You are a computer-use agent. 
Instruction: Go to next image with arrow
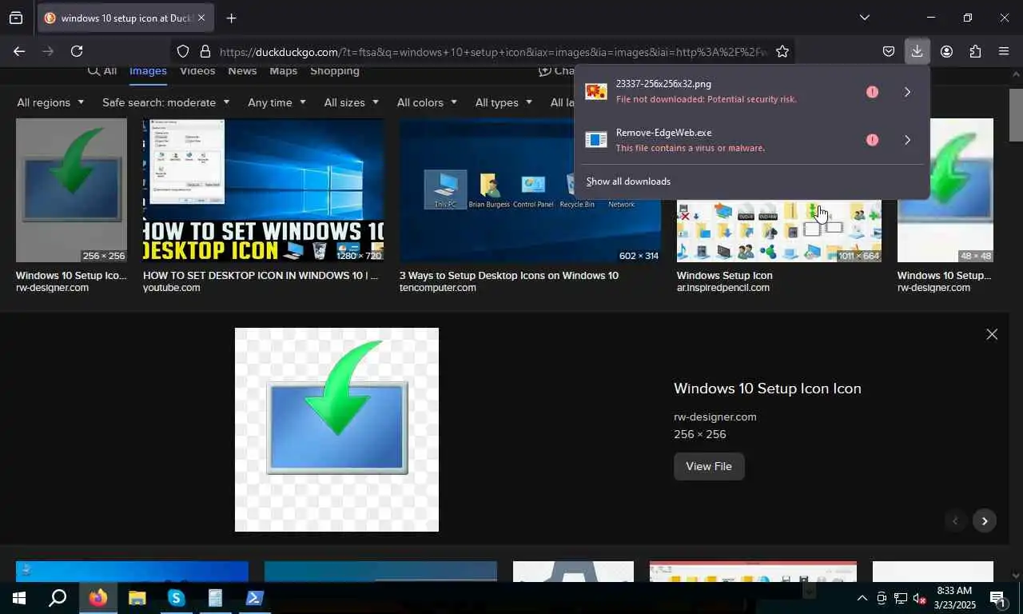pos(985,520)
